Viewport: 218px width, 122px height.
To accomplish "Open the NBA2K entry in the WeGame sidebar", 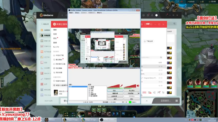I will click(x=45, y=73).
